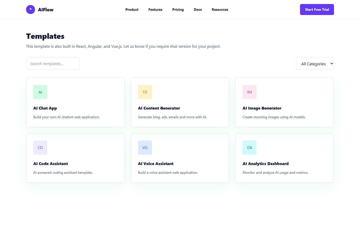The width and height of the screenshot is (360, 250).
Task: Open the AI Content Generator title
Action: (x=159, y=108)
